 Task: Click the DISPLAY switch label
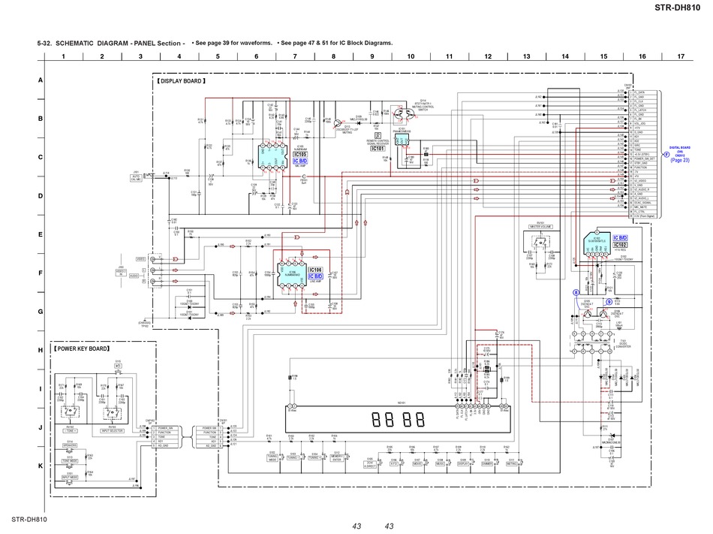(x=463, y=463)
